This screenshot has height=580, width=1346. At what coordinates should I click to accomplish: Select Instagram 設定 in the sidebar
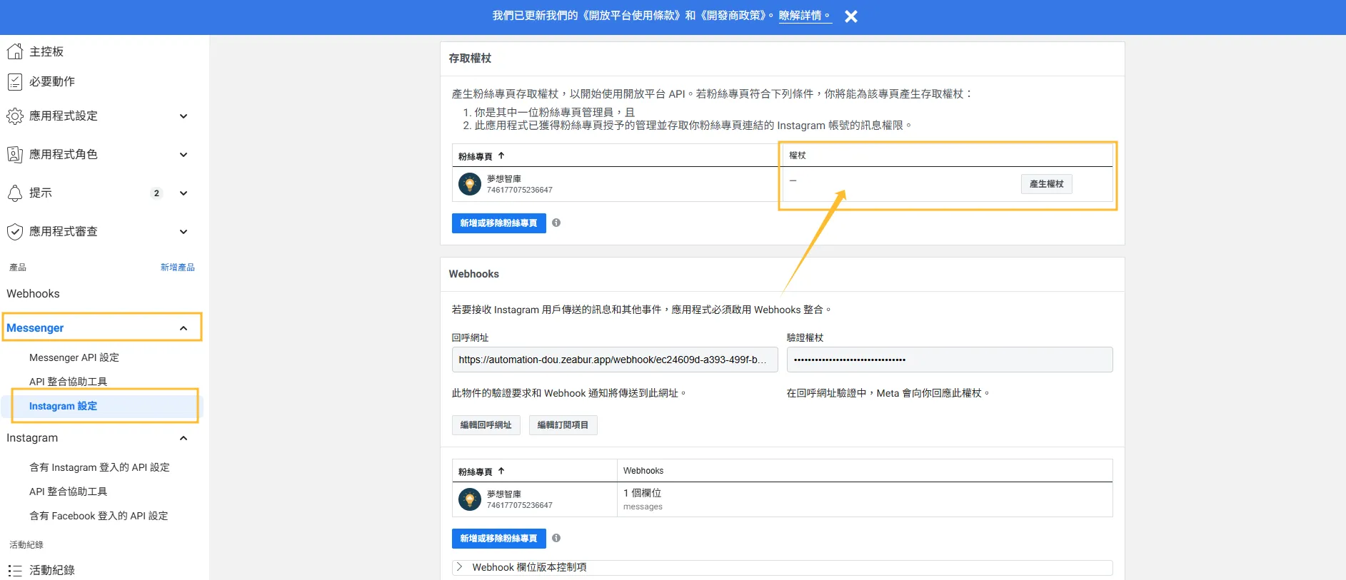(x=63, y=406)
